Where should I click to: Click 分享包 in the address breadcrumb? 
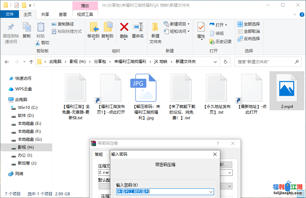pyautogui.click(x=100, y=62)
